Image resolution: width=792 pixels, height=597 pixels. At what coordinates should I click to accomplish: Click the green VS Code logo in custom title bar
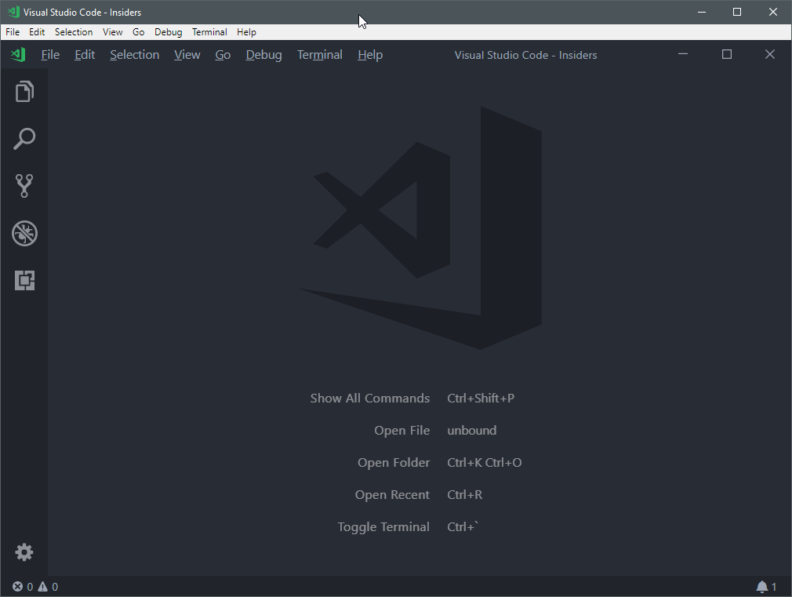pyautogui.click(x=18, y=55)
